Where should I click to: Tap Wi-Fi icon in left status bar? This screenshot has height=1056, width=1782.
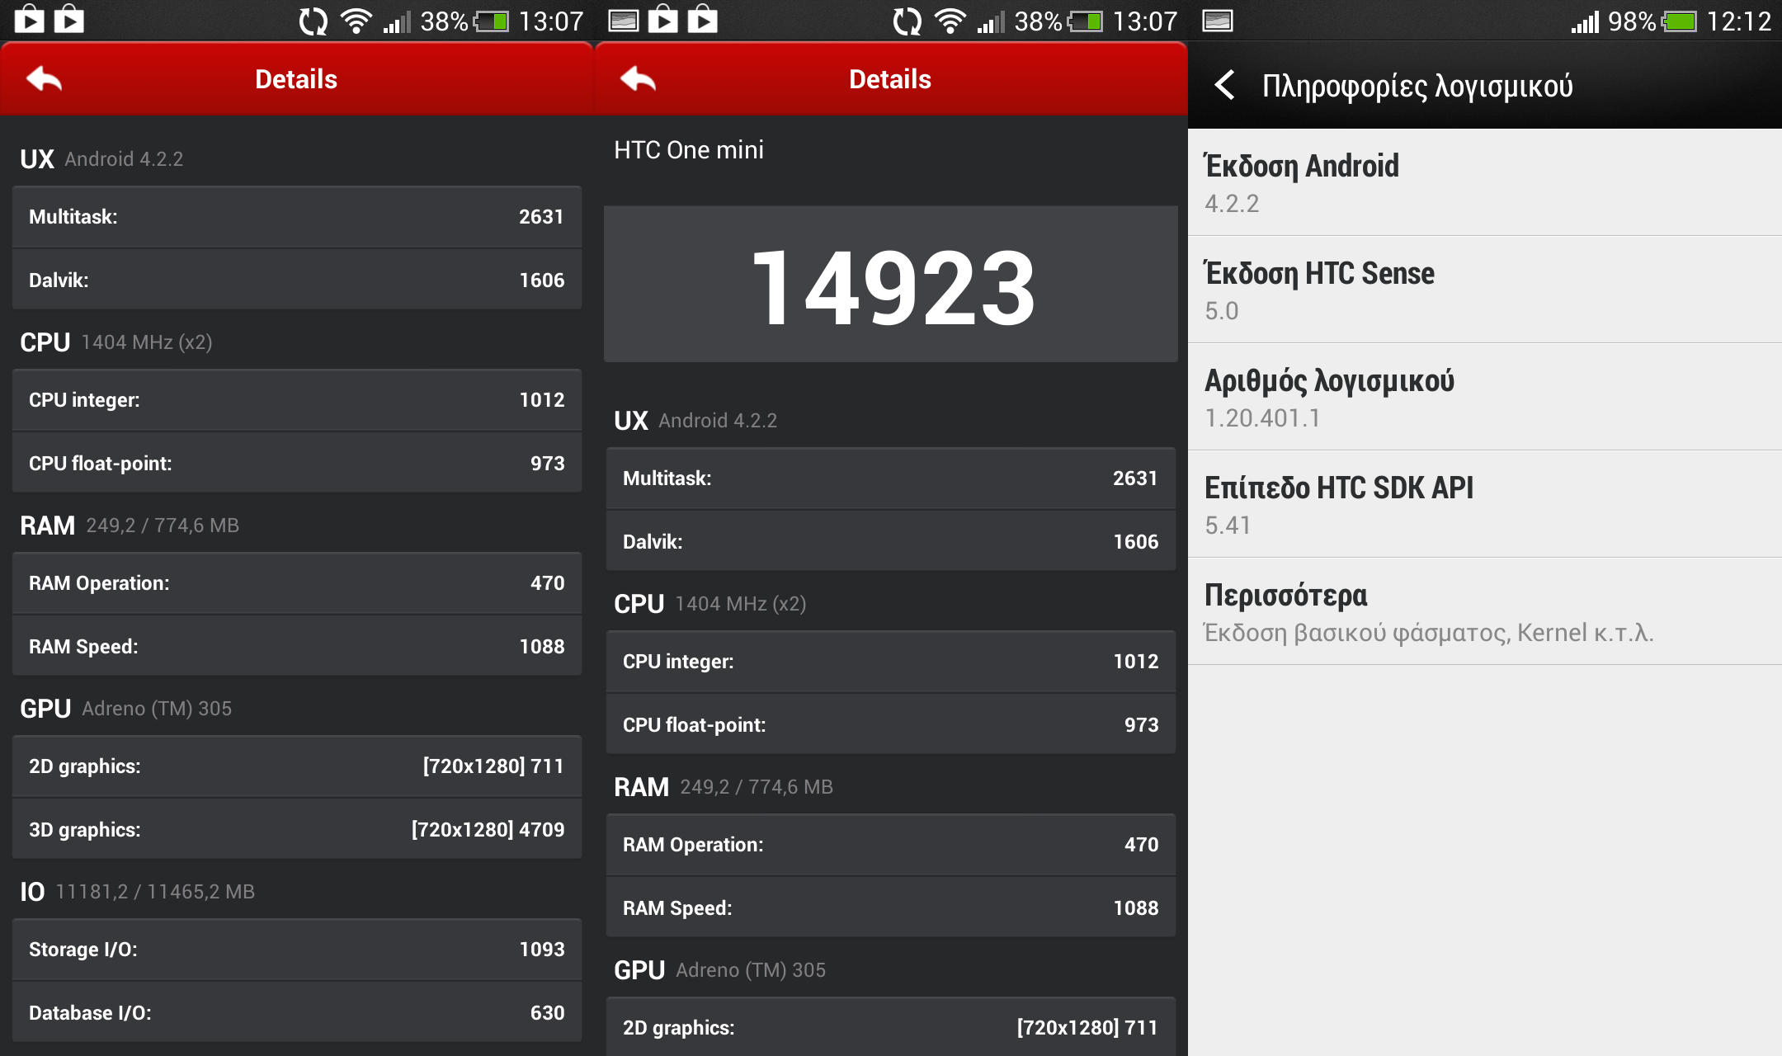coord(356,21)
